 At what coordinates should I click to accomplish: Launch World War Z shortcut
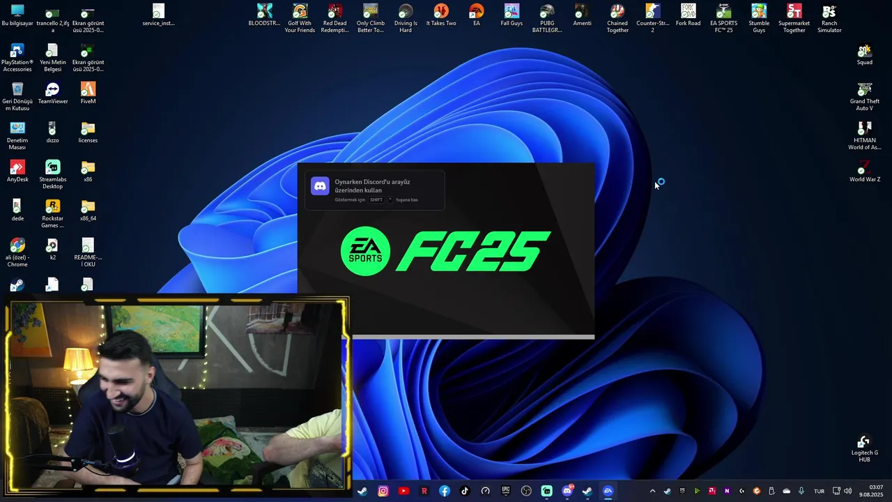coord(865,172)
